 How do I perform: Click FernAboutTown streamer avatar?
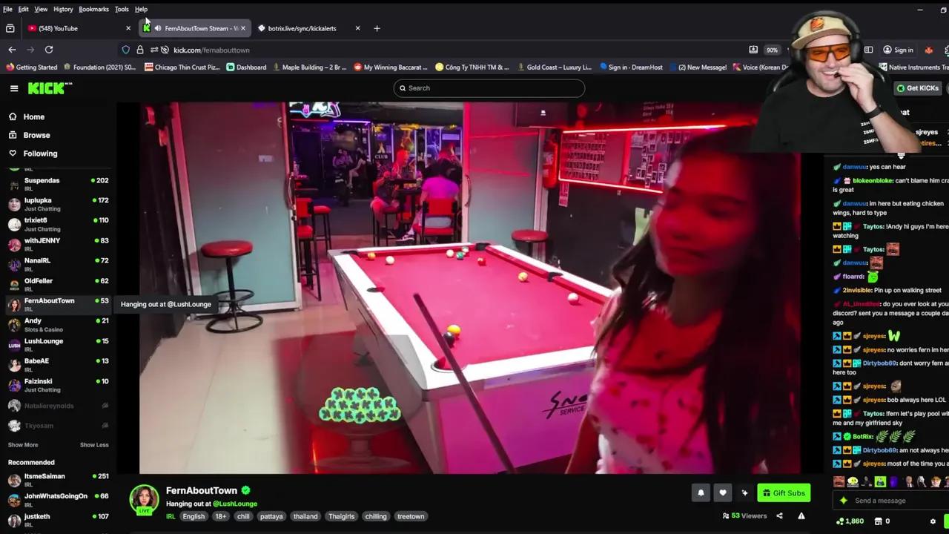(x=144, y=500)
